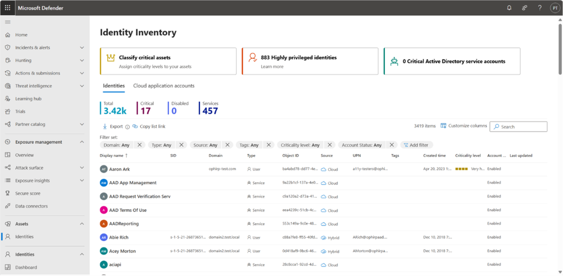Click the Abie Rich avatar icon
Viewport: 563px width, 276px height.
[x=103, y=237]
